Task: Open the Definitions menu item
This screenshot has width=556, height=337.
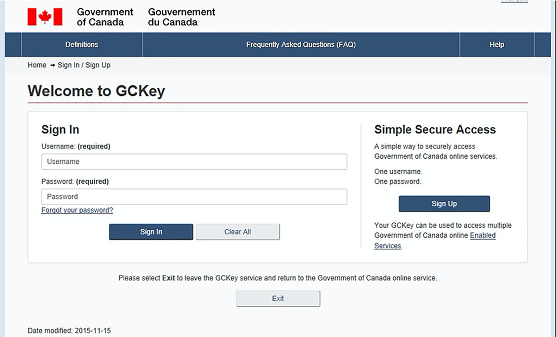Action: click(82, 45)
